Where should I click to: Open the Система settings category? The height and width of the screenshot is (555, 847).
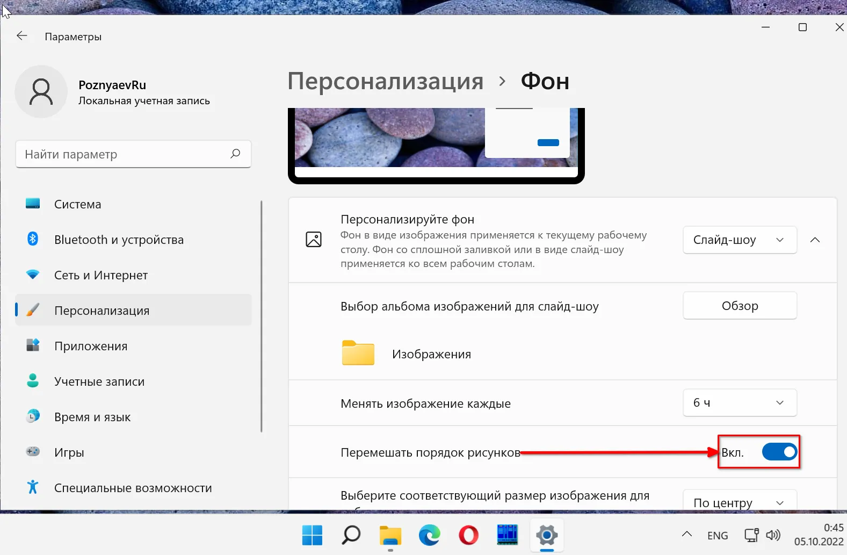[x=78, y=204]
